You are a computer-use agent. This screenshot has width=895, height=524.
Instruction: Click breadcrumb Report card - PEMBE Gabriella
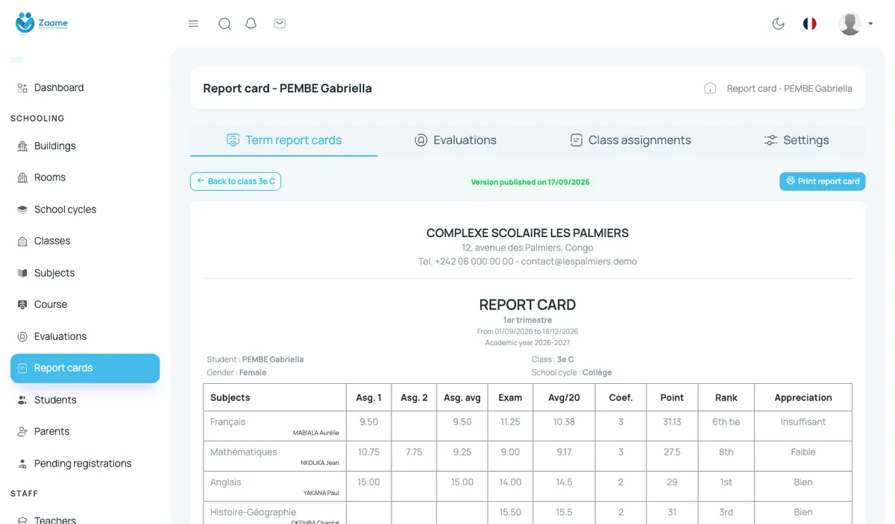789,88
